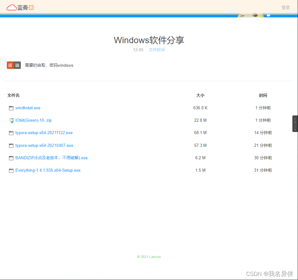The image size is (298, 280).
Task: Click the 话说 description badge
Action: tap(14, 65)
